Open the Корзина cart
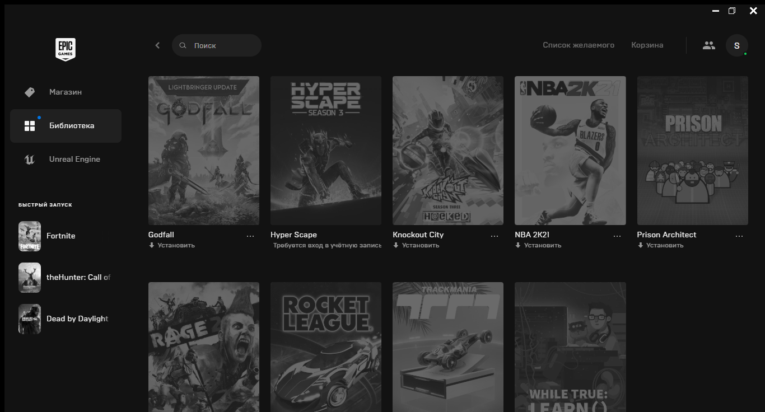Image resolution: width=765 pixels, height=412 pixels. point(647,45)
